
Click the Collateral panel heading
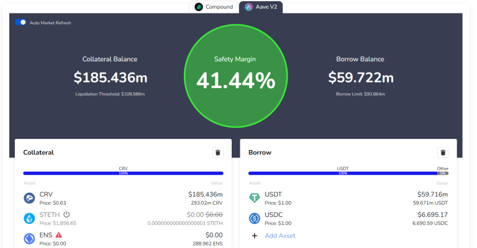(39, 153)
